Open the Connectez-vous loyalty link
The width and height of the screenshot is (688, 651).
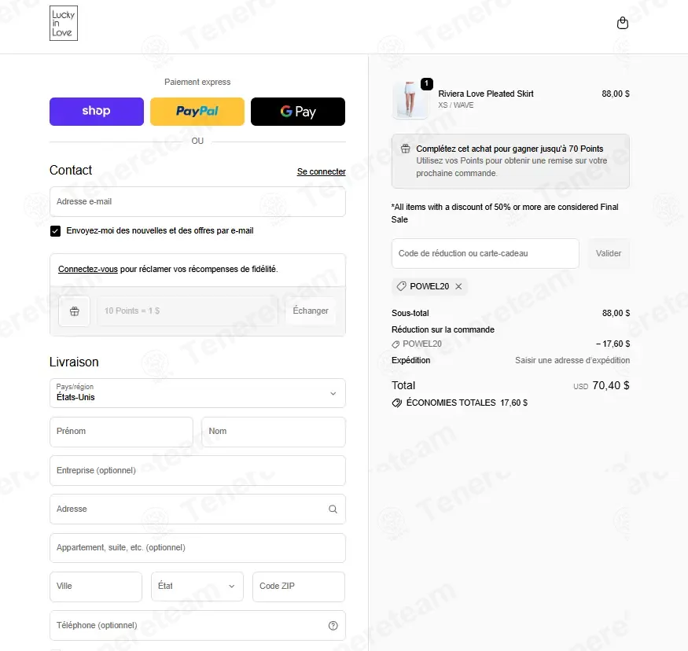[x=88, y=269]
